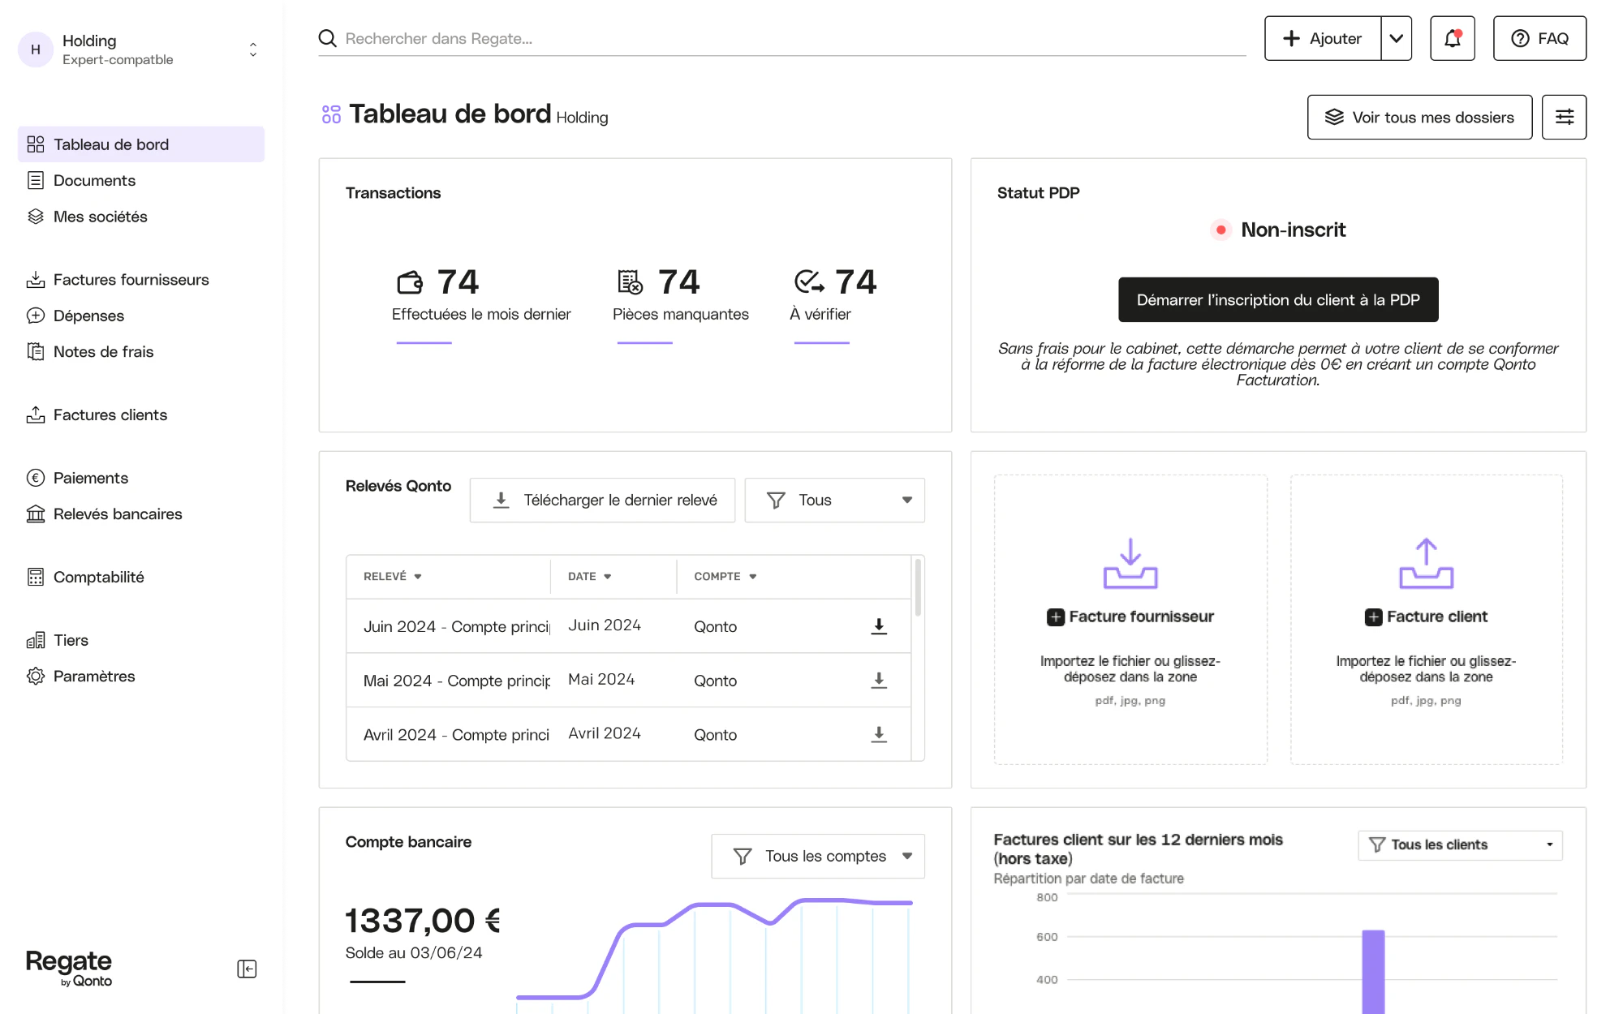Click the Tableau de bord title icon
1623x1014 pixels.
pos(331,114)
